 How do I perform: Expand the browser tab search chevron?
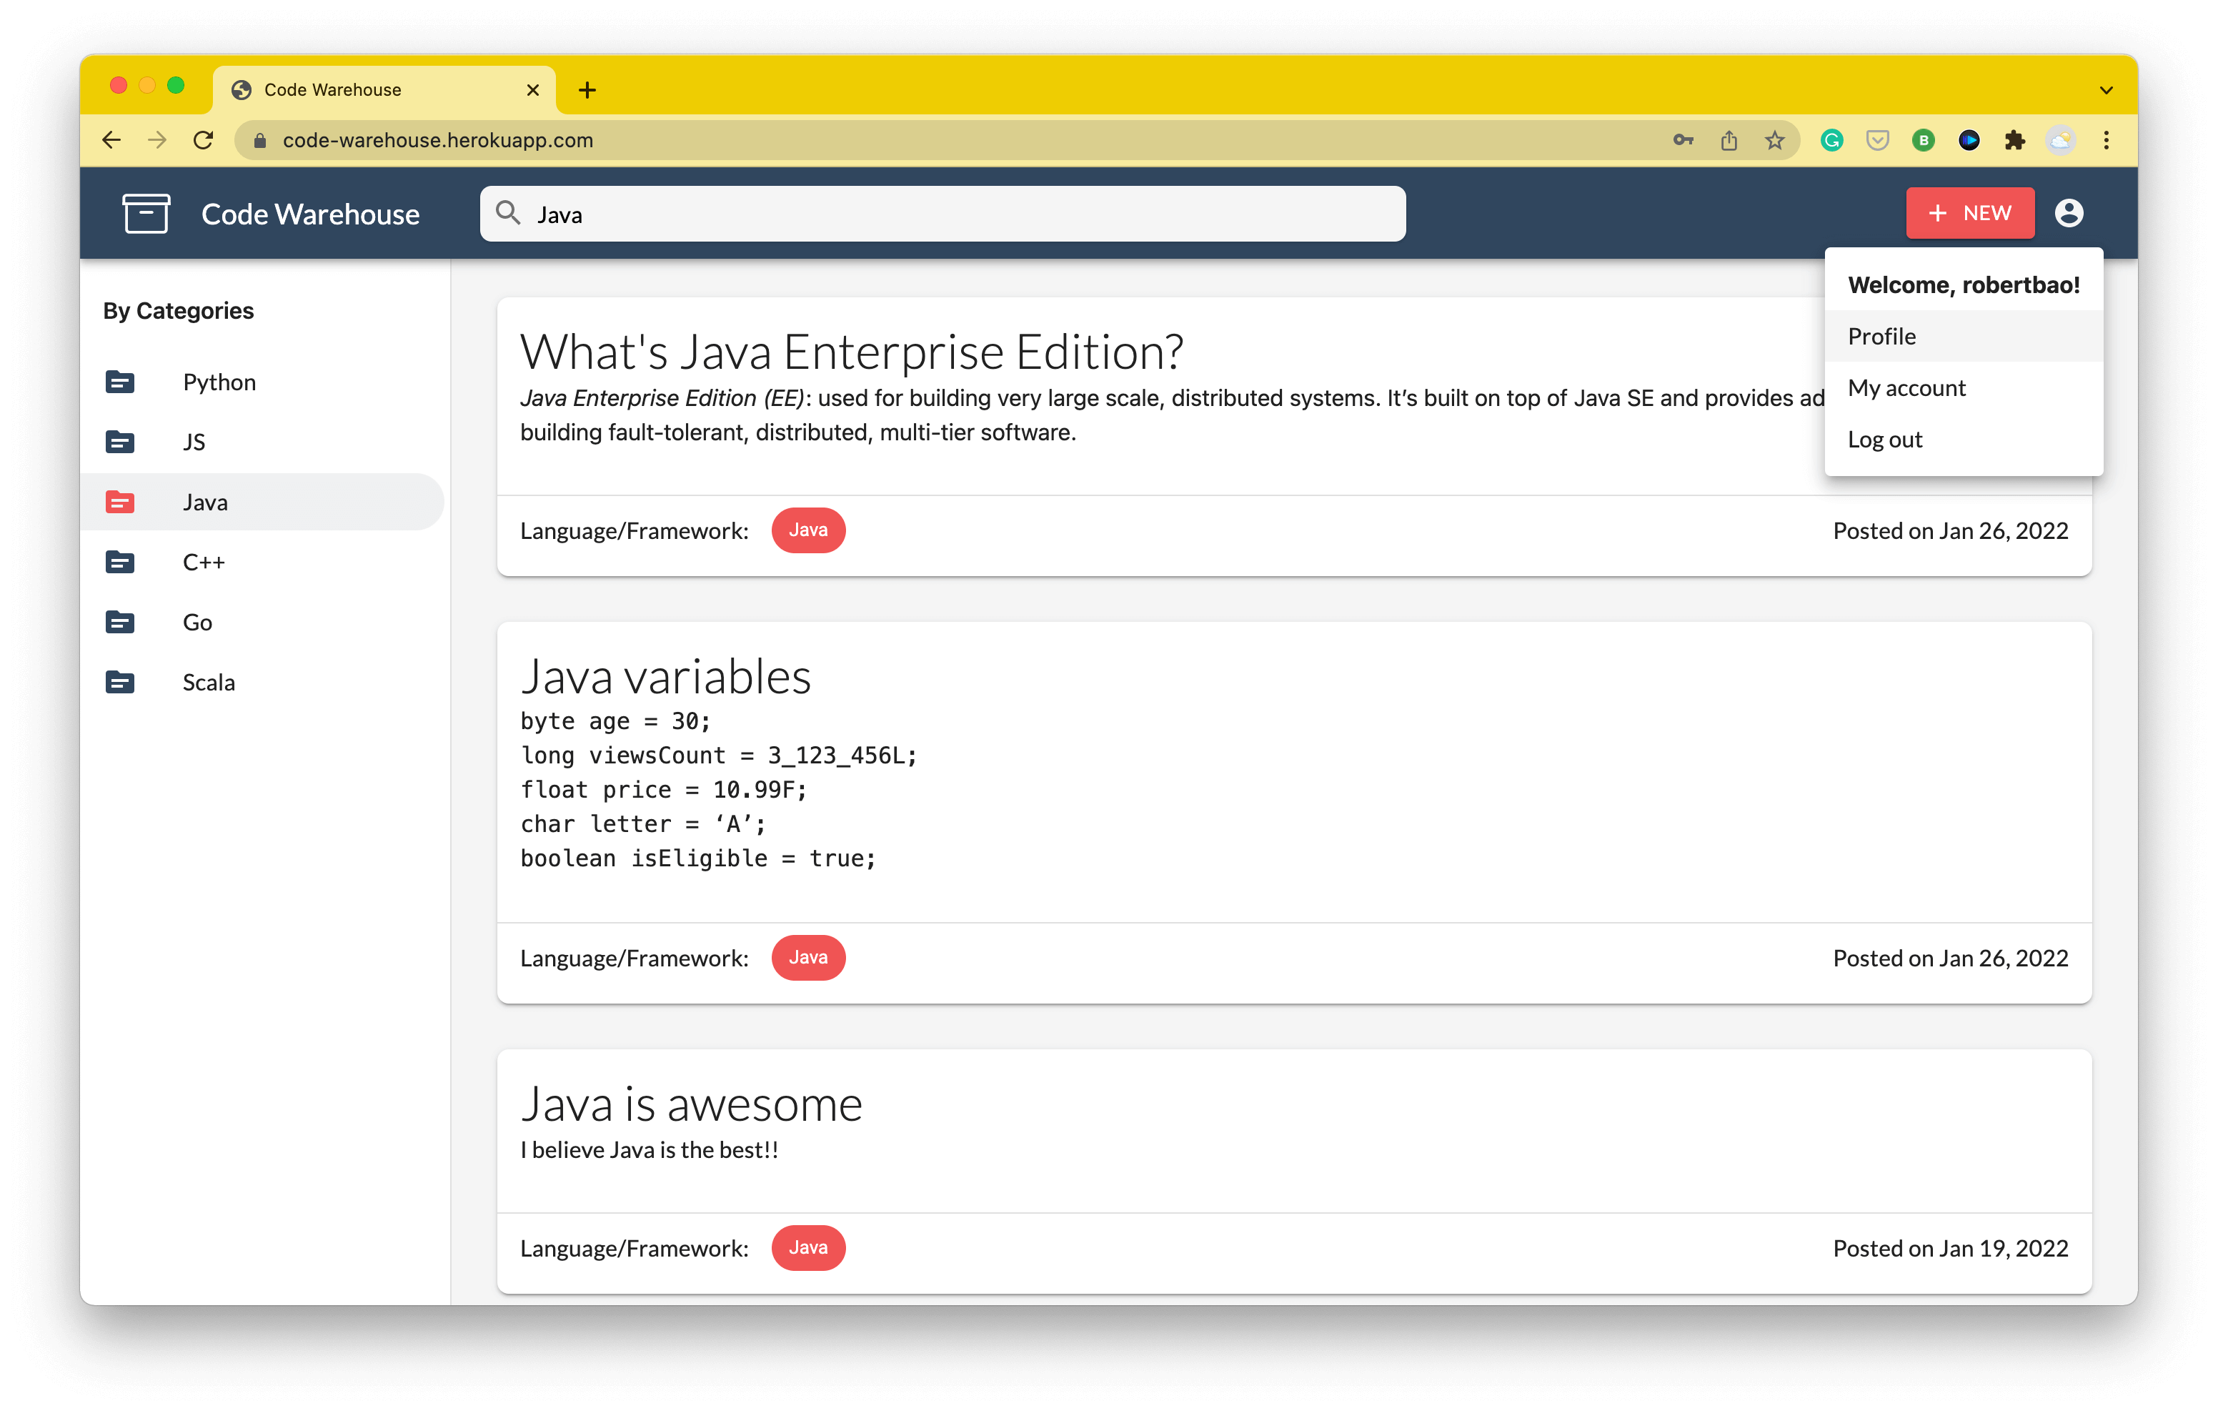click(x=2106, y=89)
